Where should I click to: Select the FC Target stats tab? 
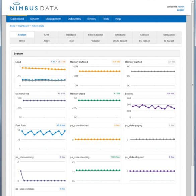pyautogui.click(x=144, y=41)
